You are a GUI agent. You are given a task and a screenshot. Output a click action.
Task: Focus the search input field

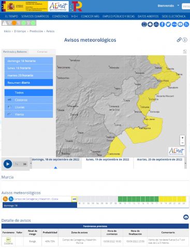tap(186, 6)
